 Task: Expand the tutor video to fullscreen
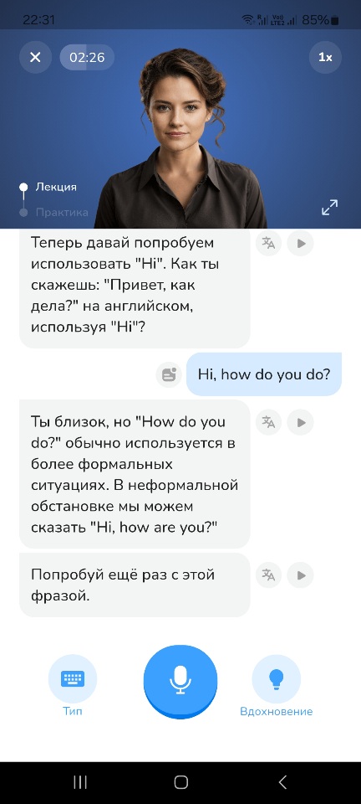point(329,207)
